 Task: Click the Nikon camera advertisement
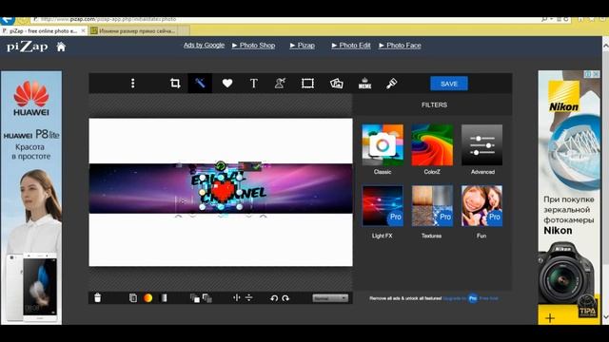569,197
